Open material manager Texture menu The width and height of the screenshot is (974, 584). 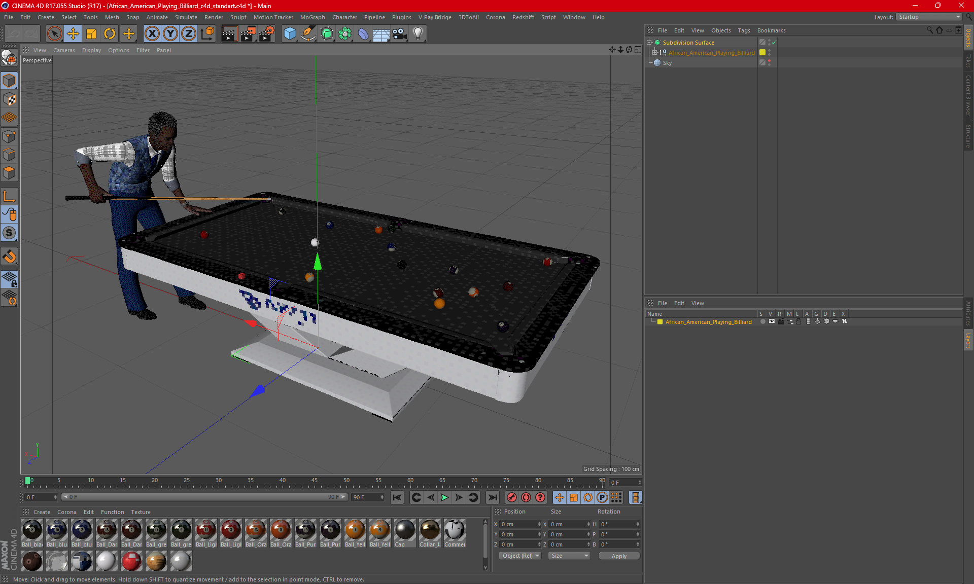click(141, 512)
